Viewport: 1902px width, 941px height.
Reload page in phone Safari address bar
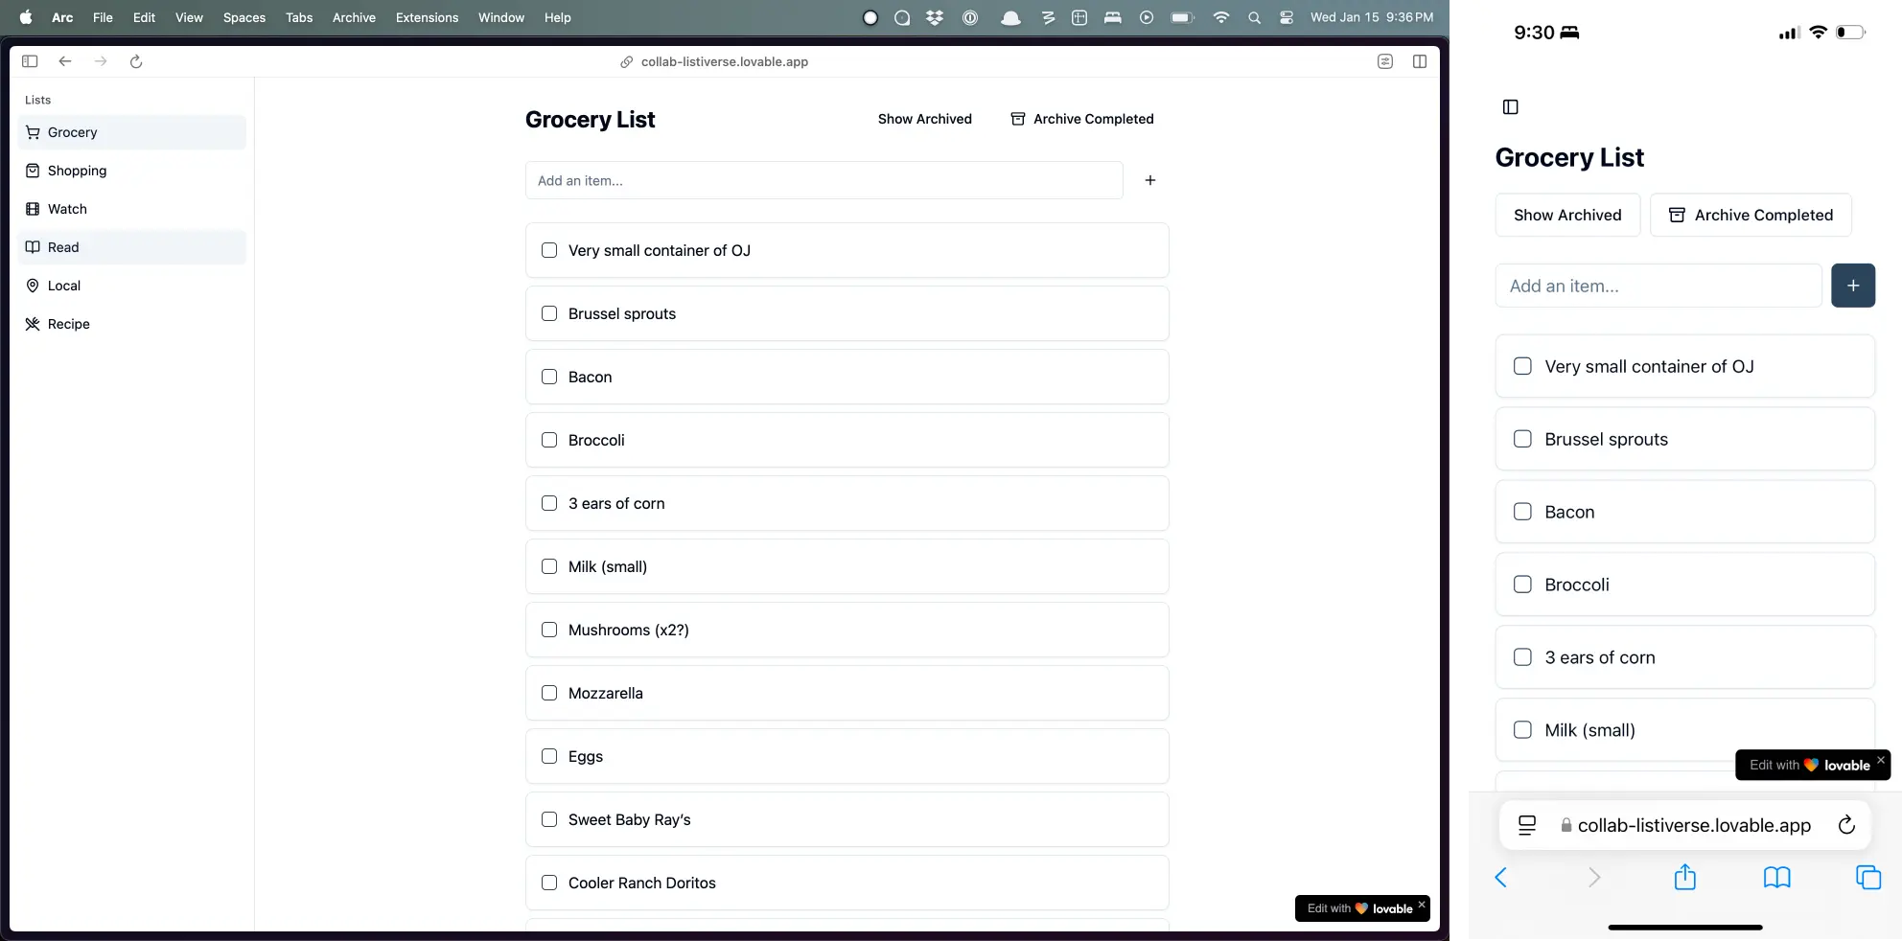point(1846,825)
